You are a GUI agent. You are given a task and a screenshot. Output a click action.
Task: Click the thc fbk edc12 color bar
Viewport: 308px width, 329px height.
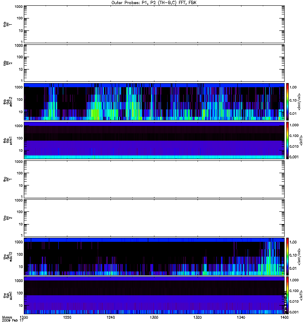tap(287, 257)
